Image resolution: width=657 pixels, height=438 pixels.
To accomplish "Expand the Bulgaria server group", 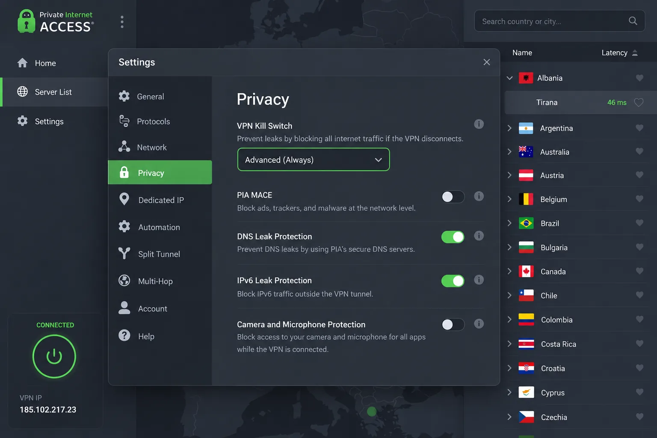I will [x=509, y=247].
